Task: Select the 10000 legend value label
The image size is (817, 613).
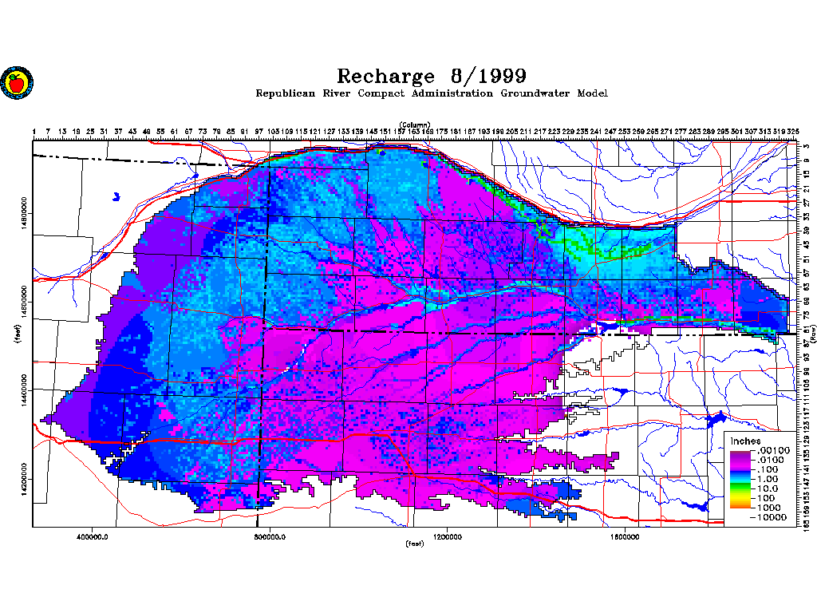Action: point(771,517)
